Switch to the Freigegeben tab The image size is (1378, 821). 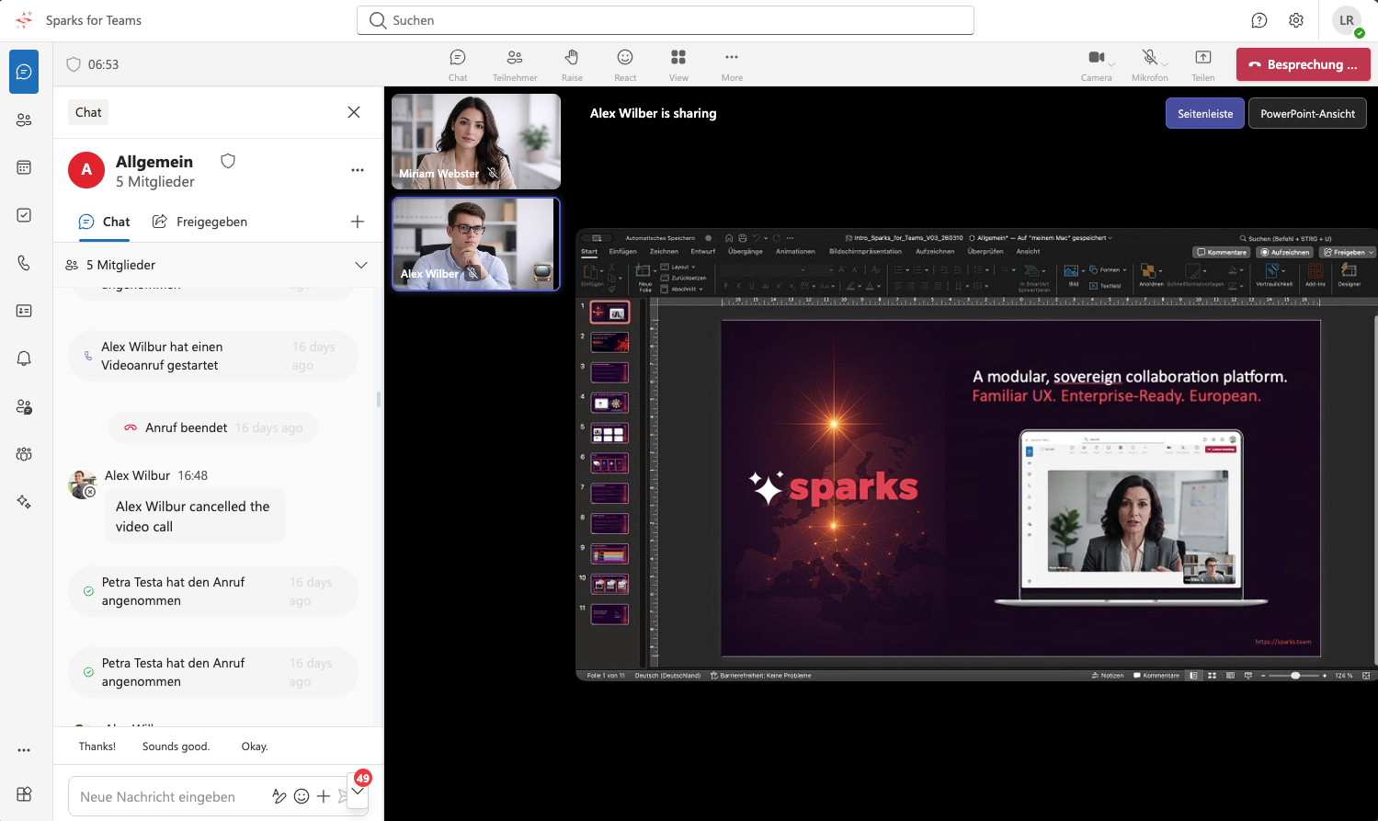[x=199, y=222]
